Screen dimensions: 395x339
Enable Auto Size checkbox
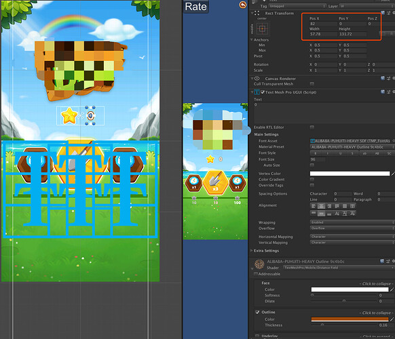tap(312, 165)
